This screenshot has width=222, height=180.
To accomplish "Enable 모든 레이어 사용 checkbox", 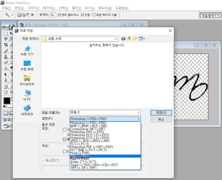I will [x=94, y=15].
